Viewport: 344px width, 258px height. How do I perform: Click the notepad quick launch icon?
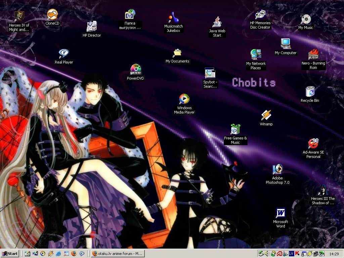[28, 254]
